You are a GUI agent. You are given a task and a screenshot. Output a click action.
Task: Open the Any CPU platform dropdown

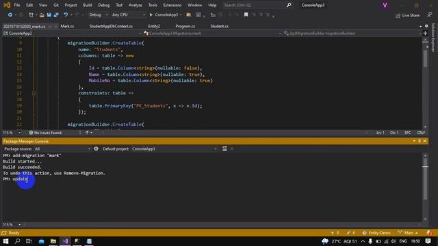pos(128,15)
